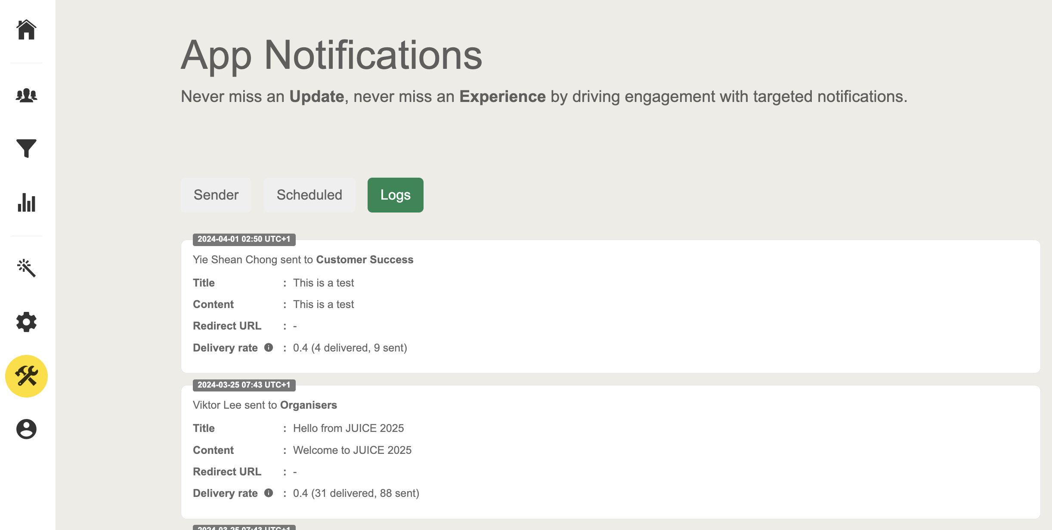
Task: Switch to the Sender tab
Action: pos(216,195)
